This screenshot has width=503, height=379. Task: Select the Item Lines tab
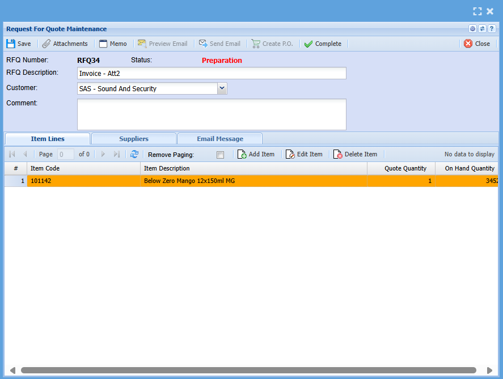point(48,139)
